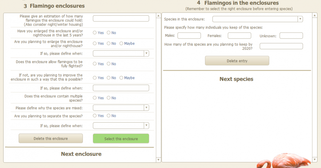Viewport: 321px width, 168px height.
Task: Pick Maybe for planning to improve the enclosure
Action: 121,78
